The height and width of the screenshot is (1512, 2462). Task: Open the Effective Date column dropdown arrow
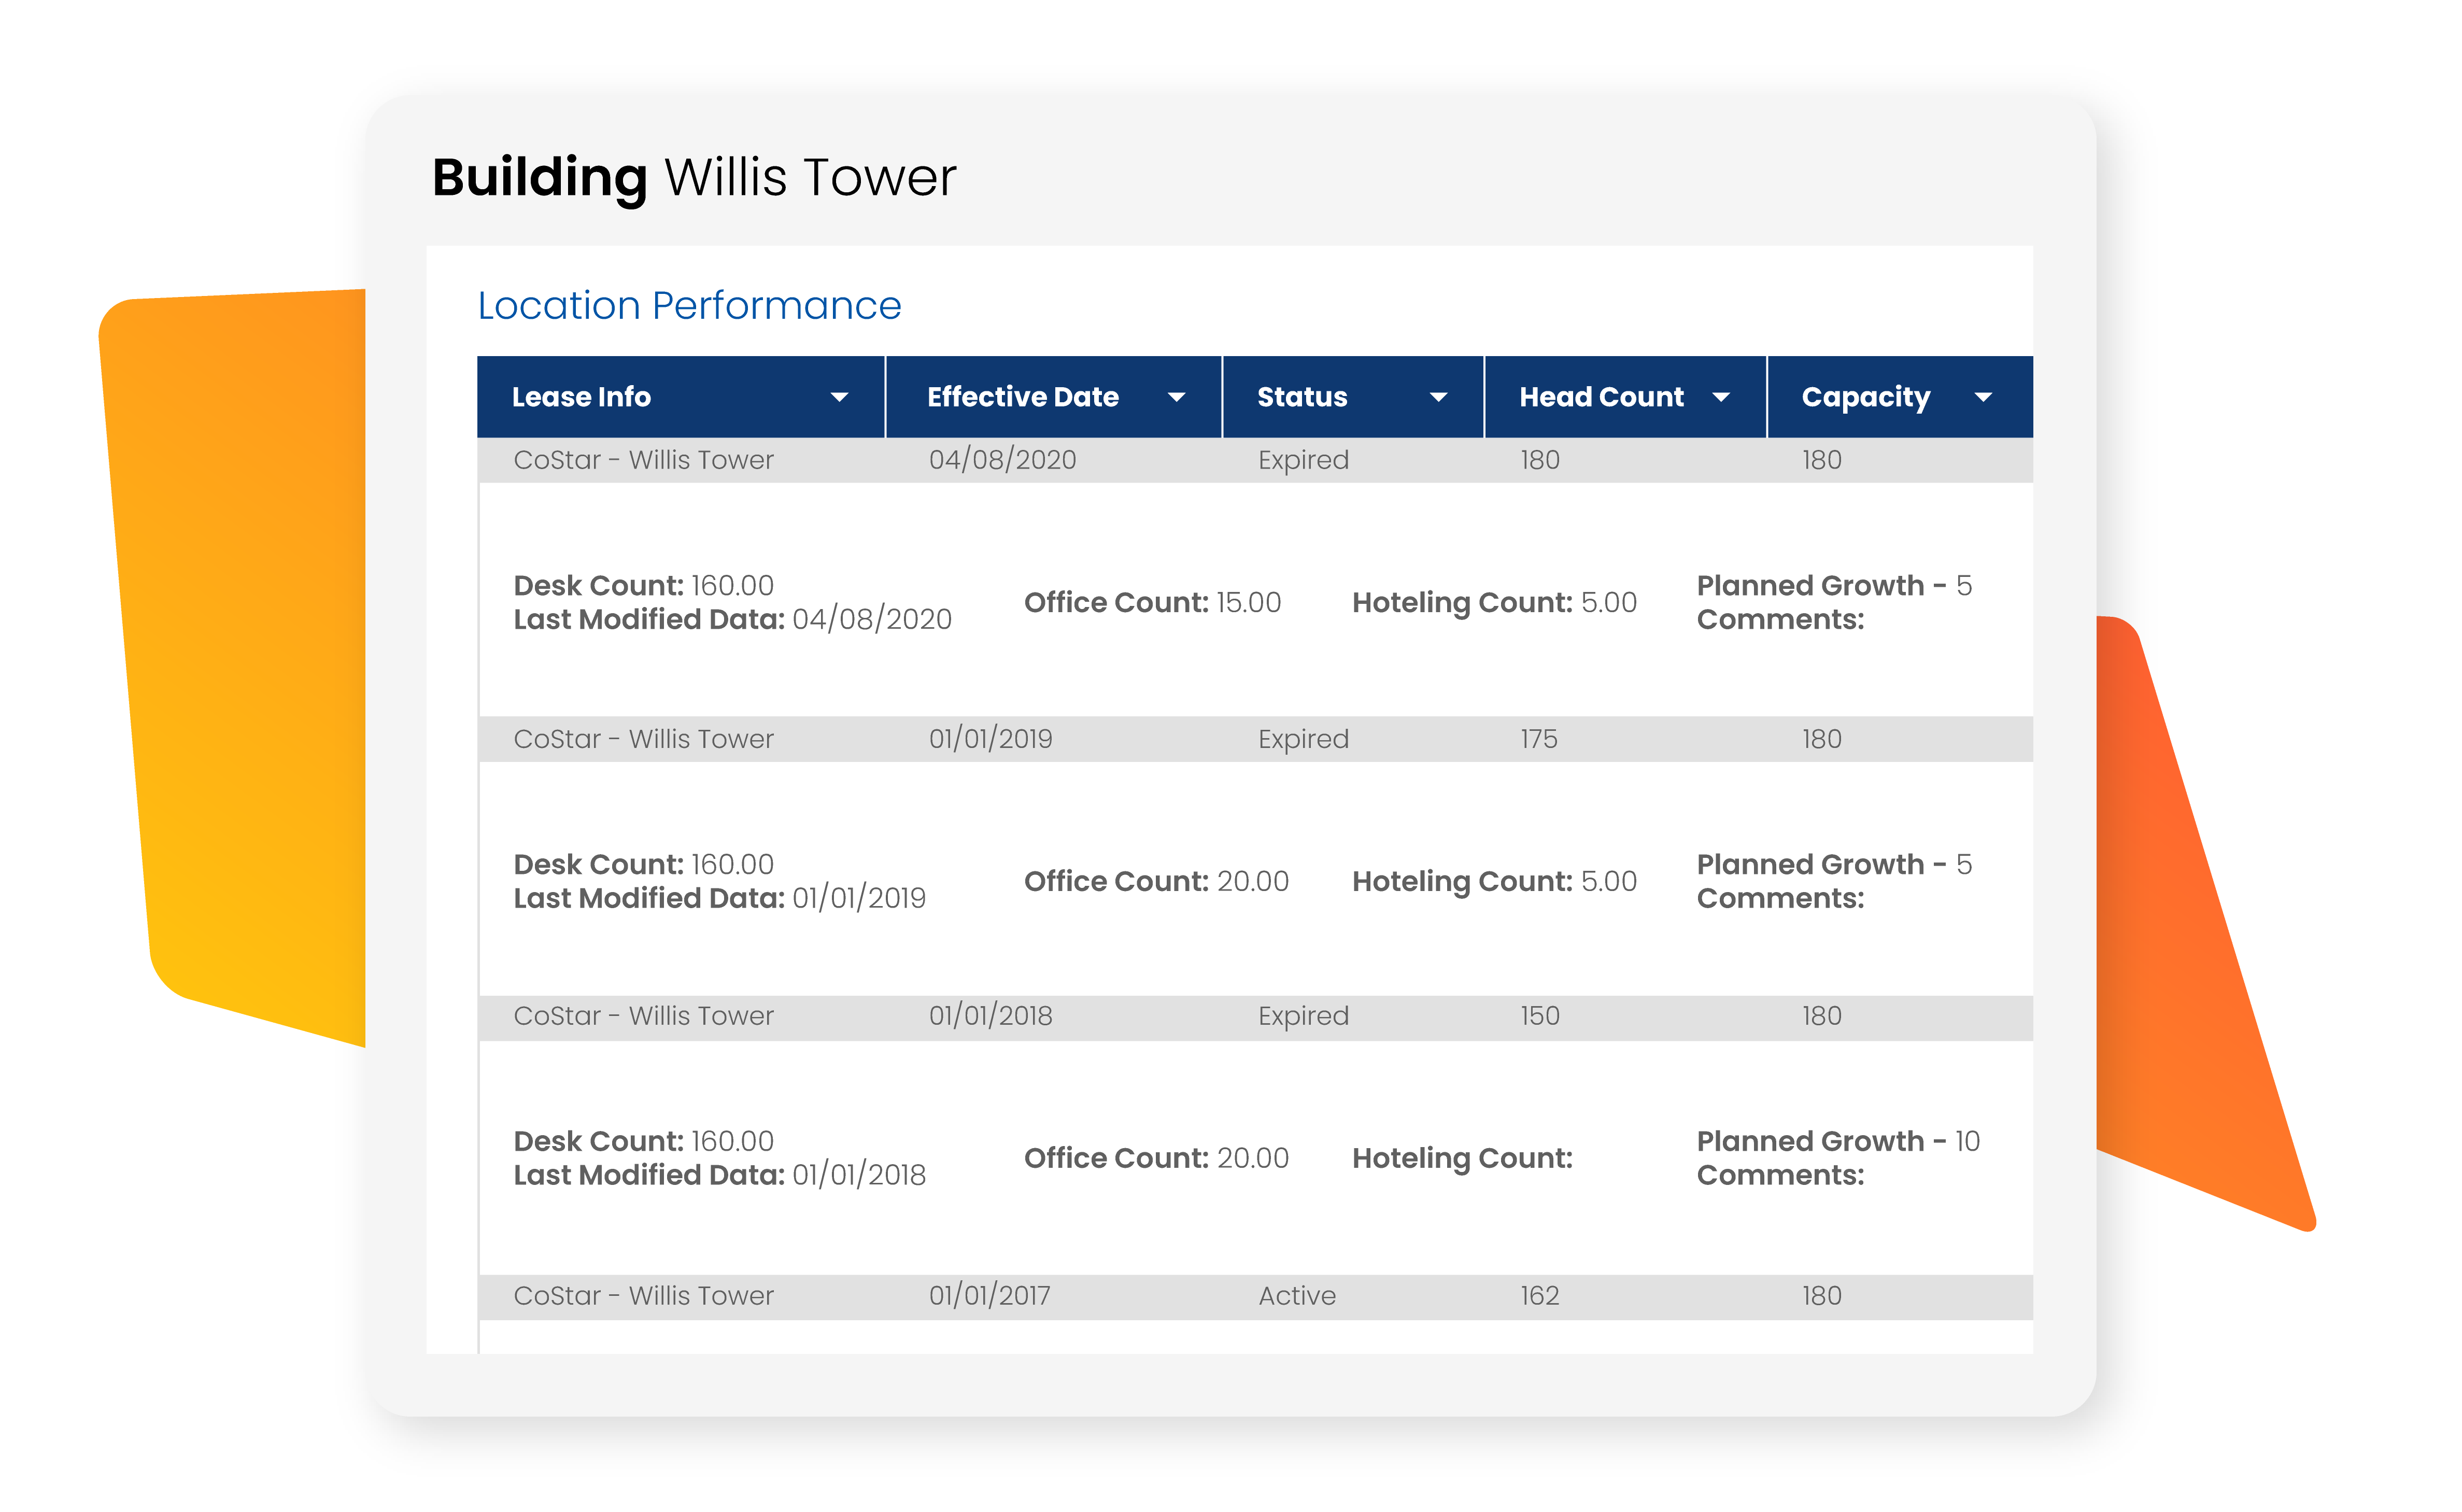(1176, 398)
